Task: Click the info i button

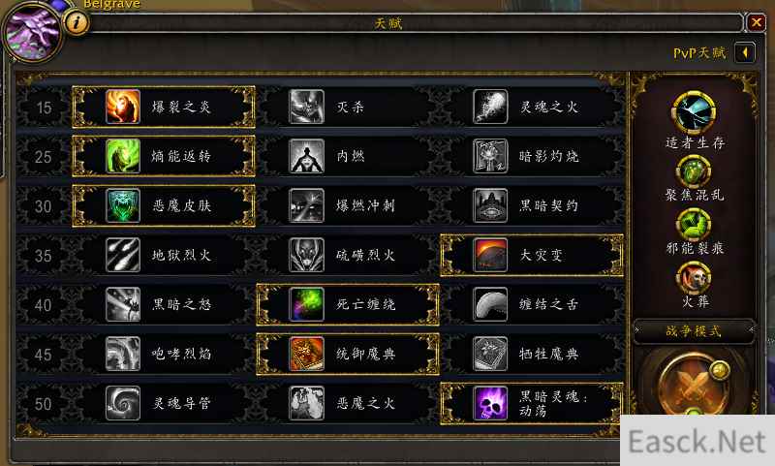Action: click(x=77, y=22)
